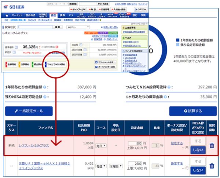Open the iDeCo menu tab

[124, 15]
